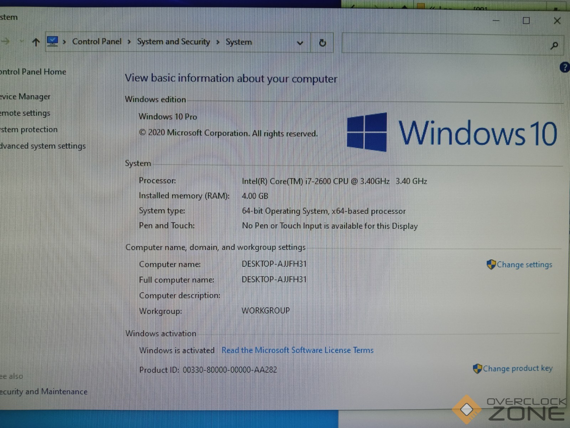Click 'Windows is activated' text
The image size is (570, 428).
tap(177, 350)
